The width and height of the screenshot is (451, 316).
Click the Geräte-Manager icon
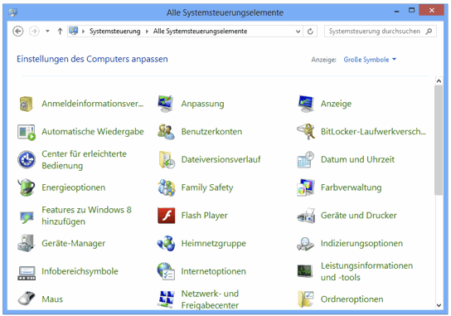coord(26,244)
